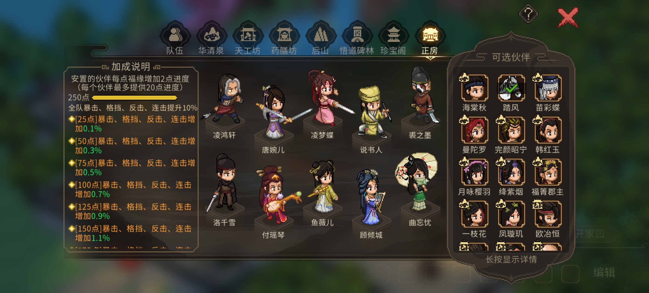Select the 海棠秋 companion portrait

tap(474, 88)
